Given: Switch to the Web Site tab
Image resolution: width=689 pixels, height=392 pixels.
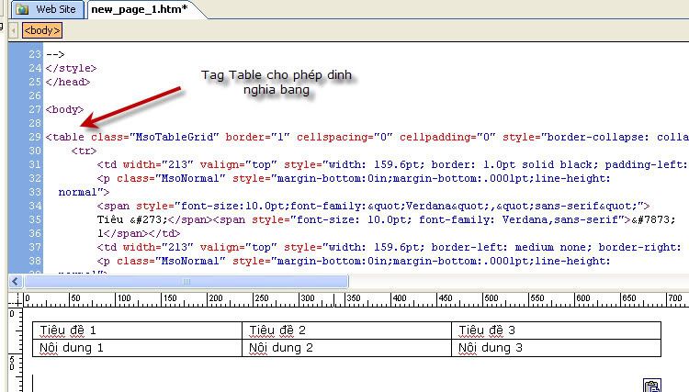Looking at the screenshot, I should (x=48, y=9).
